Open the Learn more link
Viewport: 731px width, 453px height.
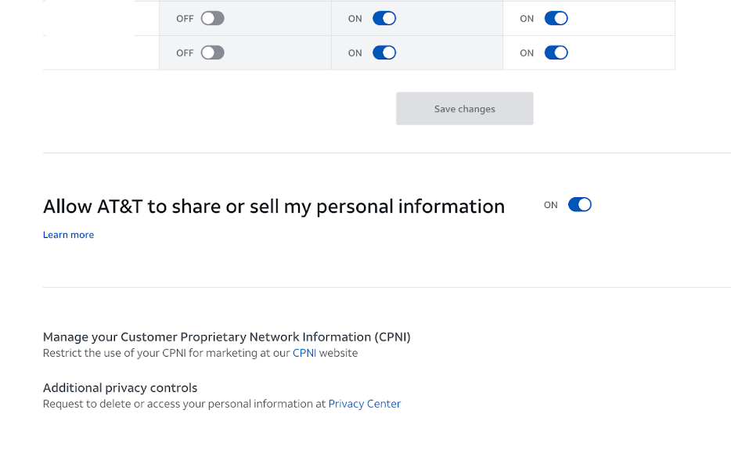tap(68, 235)
